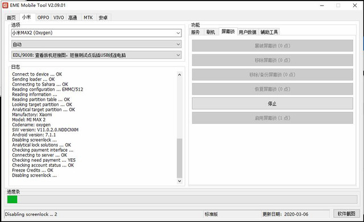Switch to the OPPO tab
Screen dimensions: 364x222
pyautogui.click(x=43, y=18)
